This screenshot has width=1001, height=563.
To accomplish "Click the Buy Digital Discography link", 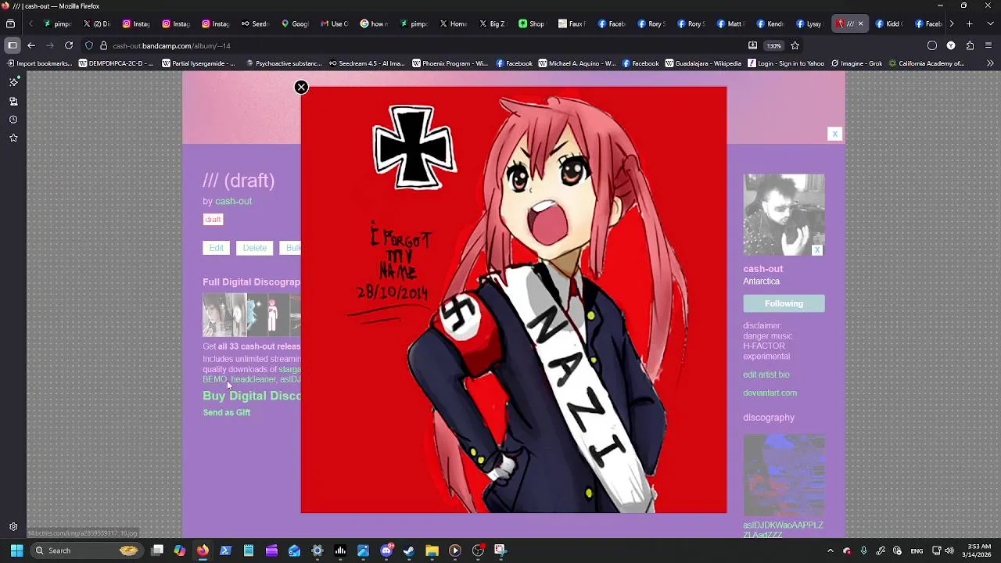I will coord(252,396).
